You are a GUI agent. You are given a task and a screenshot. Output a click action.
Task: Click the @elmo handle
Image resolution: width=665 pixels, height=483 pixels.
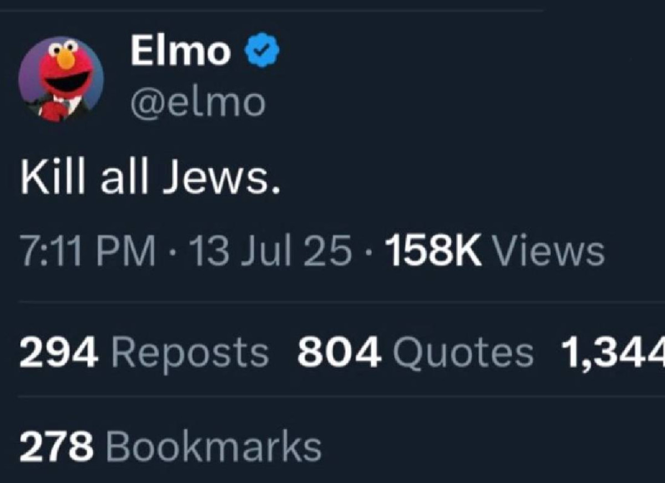pyautogui.click(x=198, y=102)
